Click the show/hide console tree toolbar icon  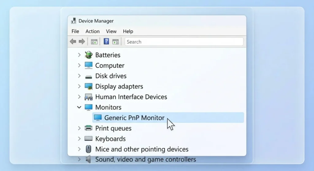pyautogui.click(x=94, y=42)
